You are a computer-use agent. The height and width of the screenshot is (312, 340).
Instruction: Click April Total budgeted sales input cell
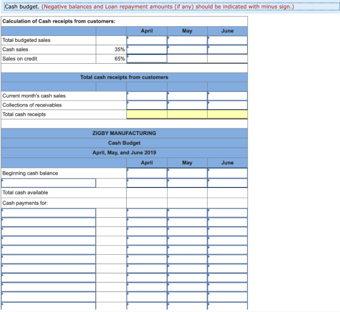[x=147, y=40]
